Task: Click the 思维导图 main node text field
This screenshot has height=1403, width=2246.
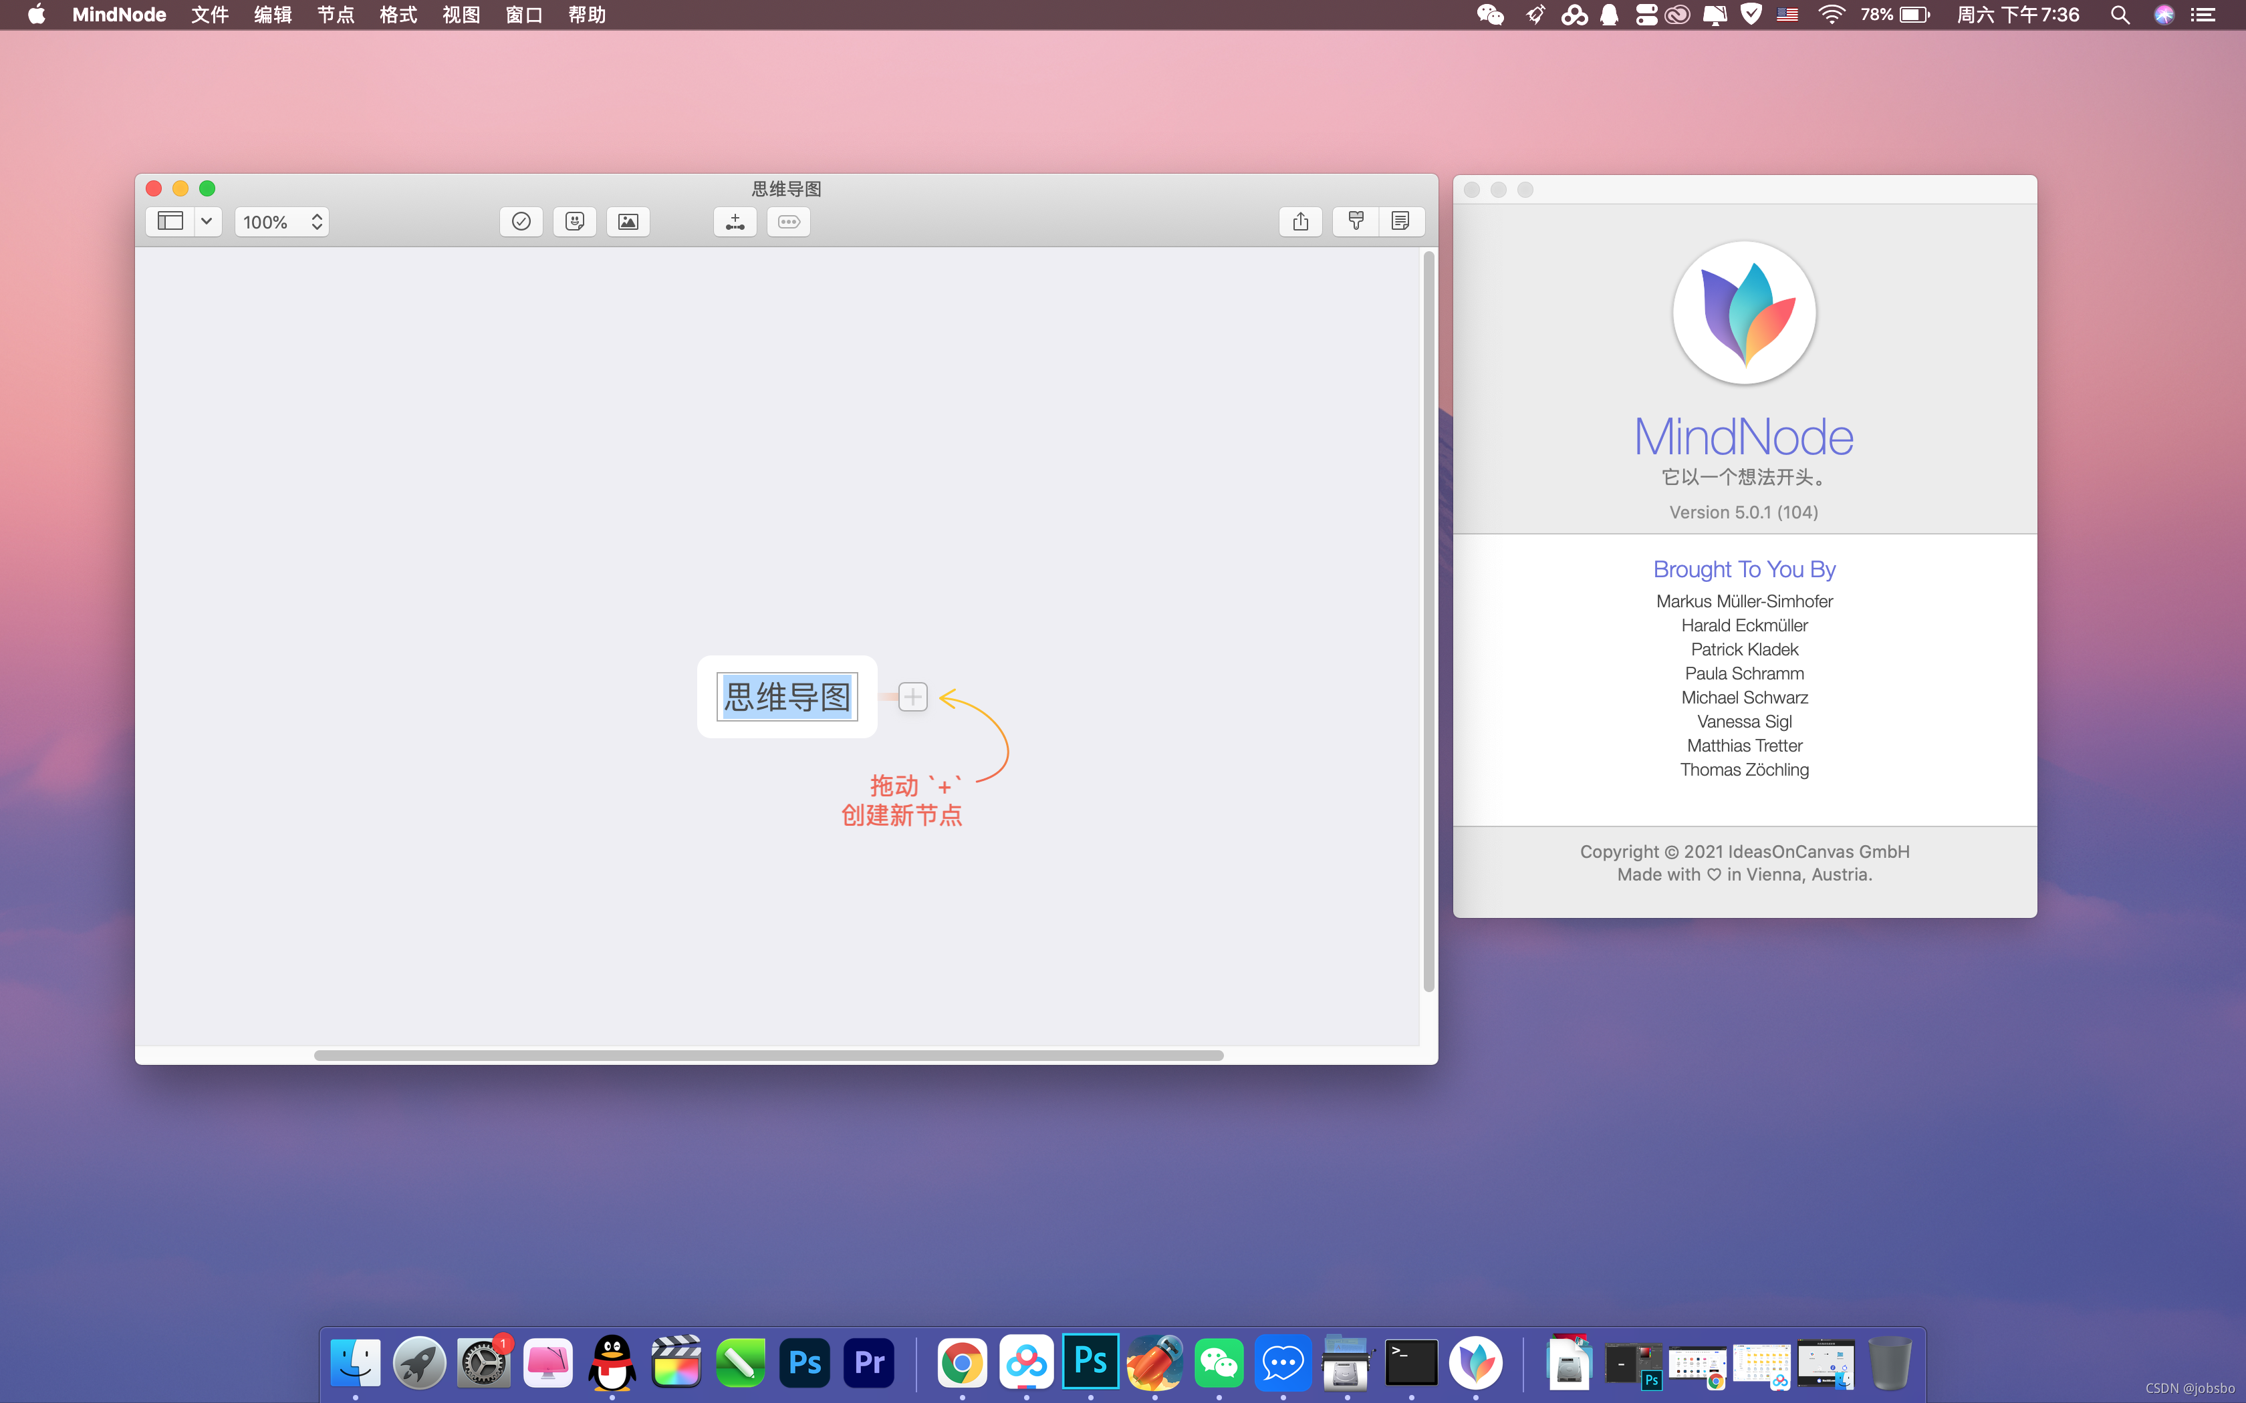Action: tap(787, 697)
